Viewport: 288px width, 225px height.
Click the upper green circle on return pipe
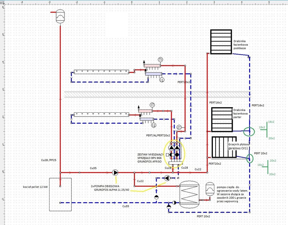click(249, 131)
